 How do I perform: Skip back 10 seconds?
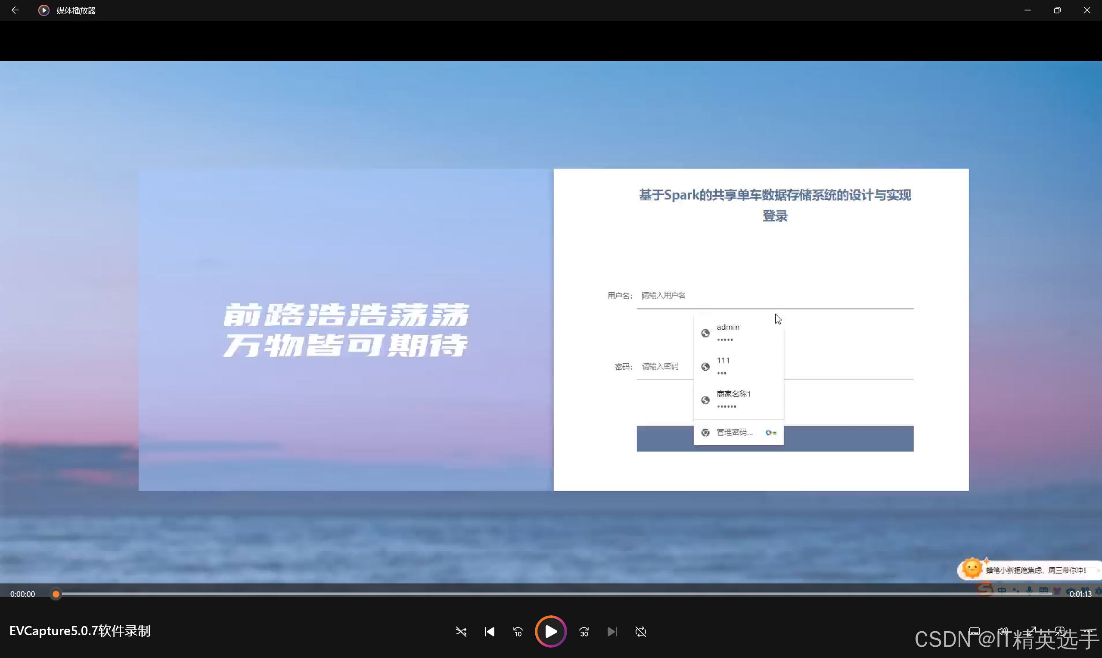[518, 631]
